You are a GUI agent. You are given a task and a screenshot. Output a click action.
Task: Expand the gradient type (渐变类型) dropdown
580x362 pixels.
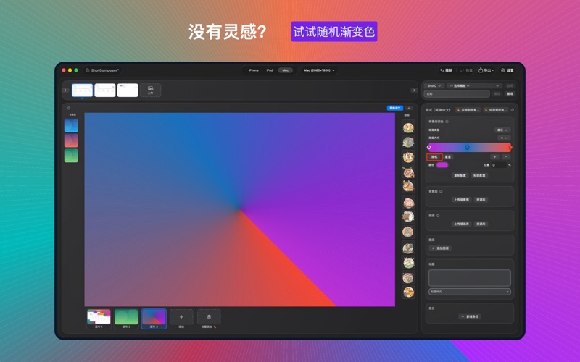tap(502, 130)
